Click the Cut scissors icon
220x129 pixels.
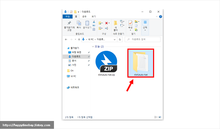(94, 22)
